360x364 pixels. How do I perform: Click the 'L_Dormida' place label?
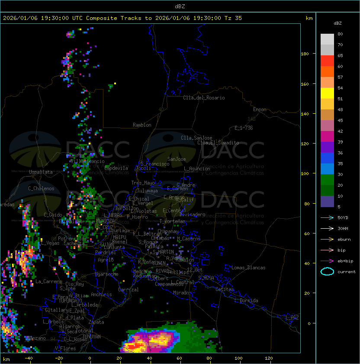tap(246, 300)
